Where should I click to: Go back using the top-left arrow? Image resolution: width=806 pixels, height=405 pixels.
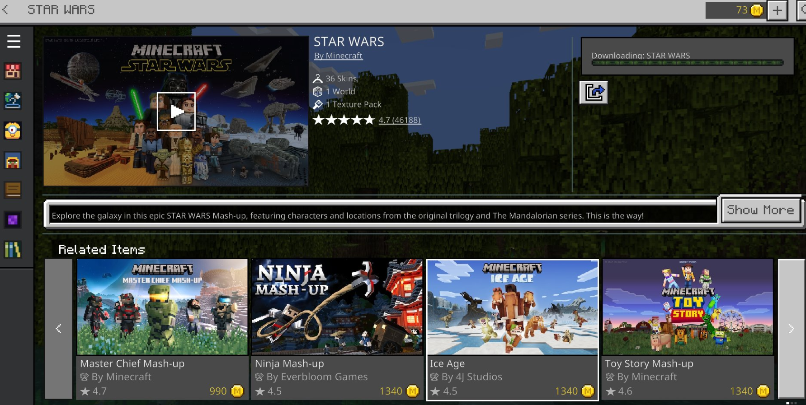coord(5,9)
